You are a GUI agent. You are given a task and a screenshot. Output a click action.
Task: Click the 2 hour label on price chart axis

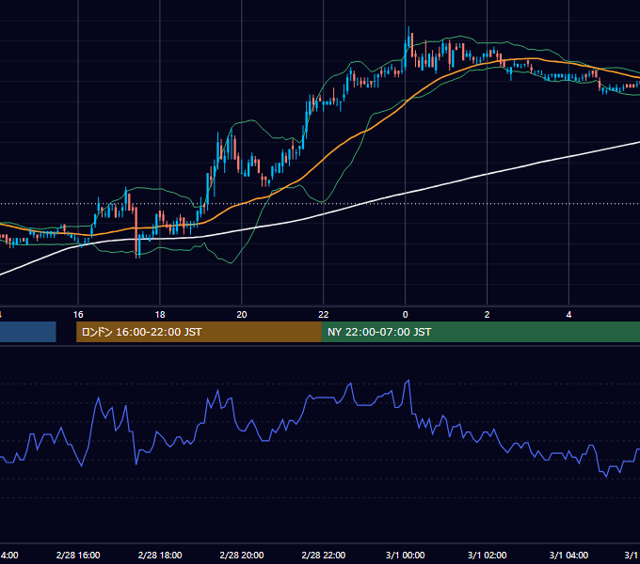click(487, 315)
